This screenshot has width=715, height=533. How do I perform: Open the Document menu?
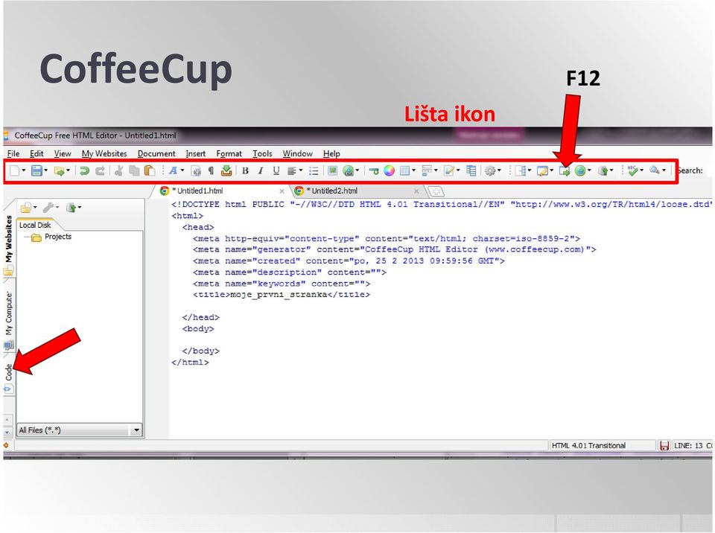[x=156, y=153]
